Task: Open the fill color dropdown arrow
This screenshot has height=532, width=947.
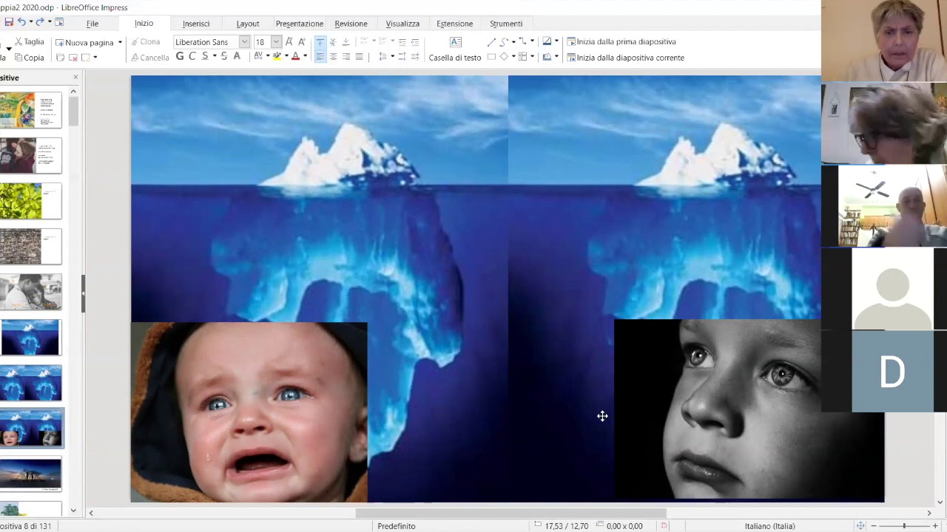Action: (556, 57)
